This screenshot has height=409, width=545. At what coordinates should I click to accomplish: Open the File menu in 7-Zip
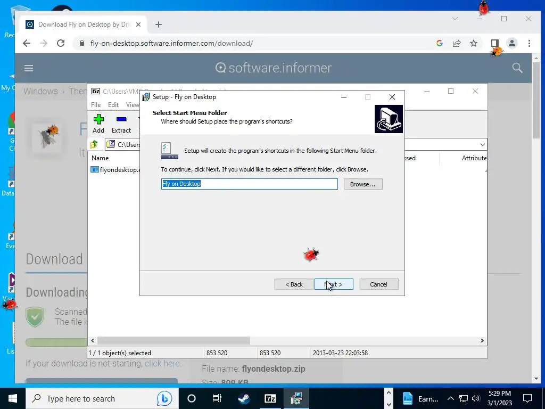[x=96, y=105]
